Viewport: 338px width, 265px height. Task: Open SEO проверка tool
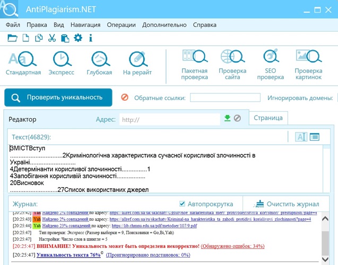(x=270, y=65)
